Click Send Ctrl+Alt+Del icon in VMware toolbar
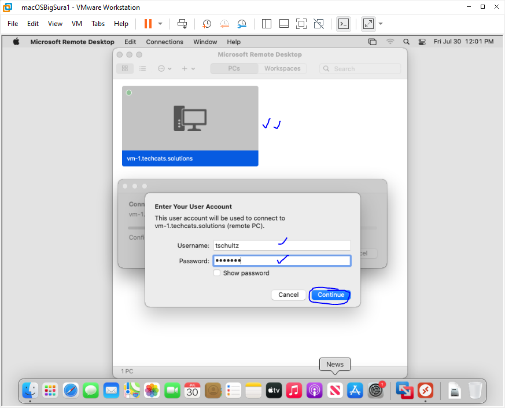Viewport: 505px width, 408px height. click(182, 24)
